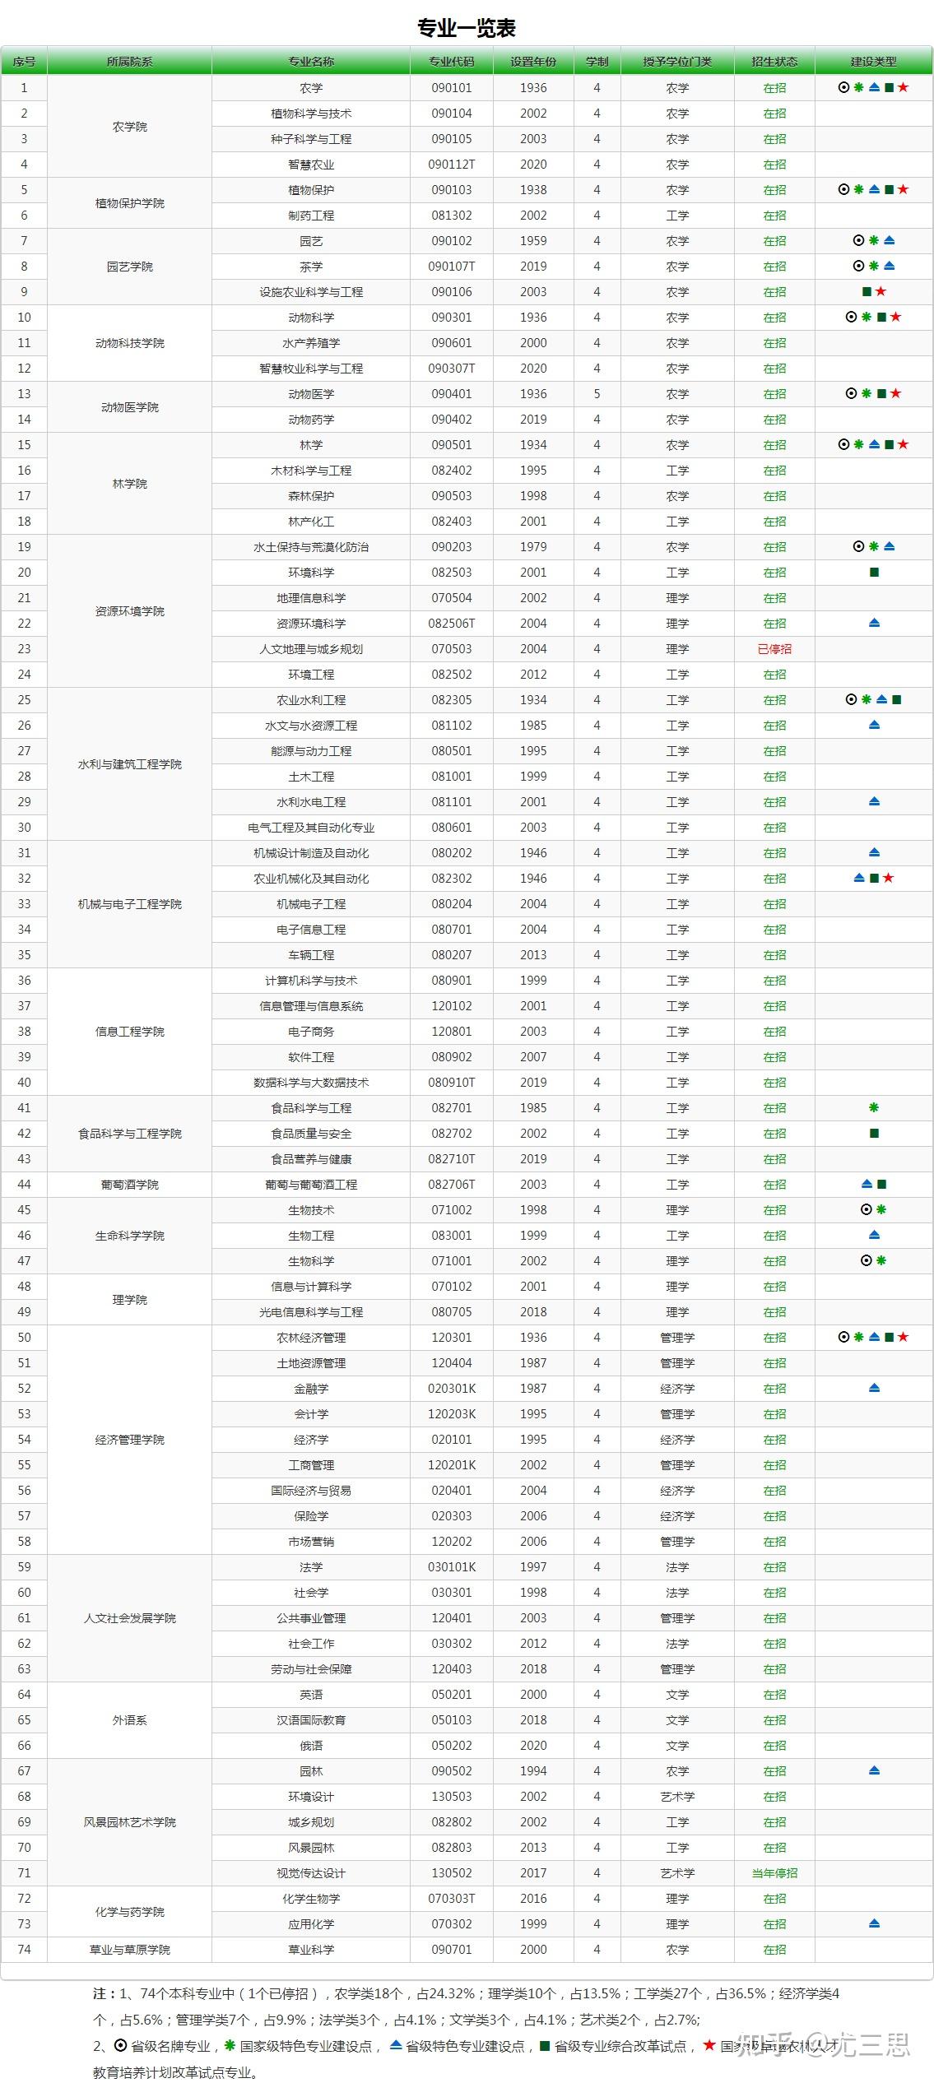Click the 水利与建筑工程学院 department cell
Viewport: 934px width, 2083px height.
[129, 764]
